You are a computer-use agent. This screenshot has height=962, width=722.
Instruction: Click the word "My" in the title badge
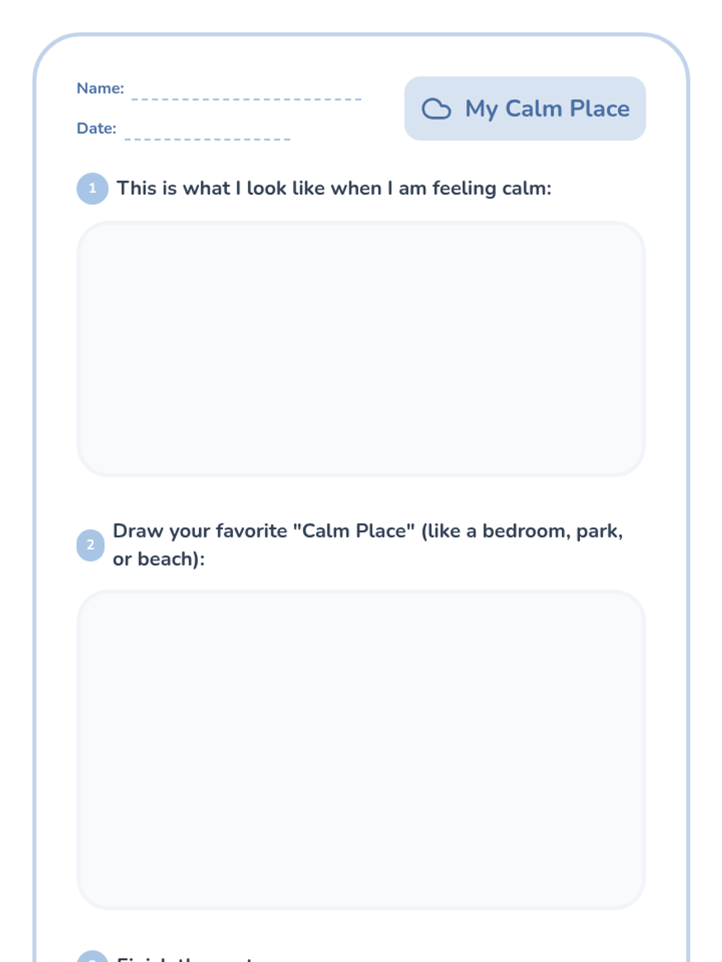click(x=481, y=110)
